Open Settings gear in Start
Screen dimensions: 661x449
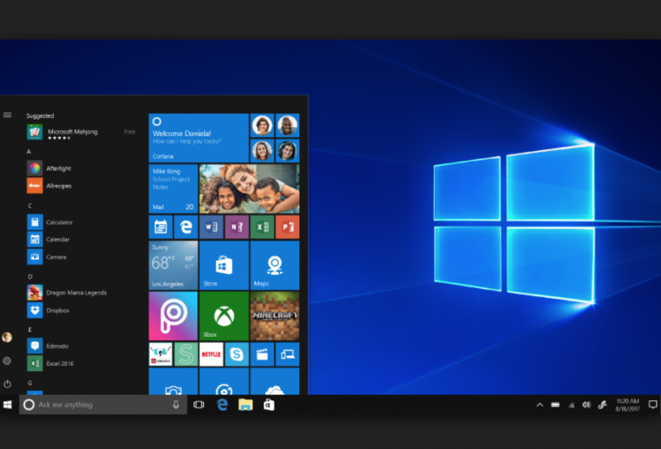[x=7, y=361]
